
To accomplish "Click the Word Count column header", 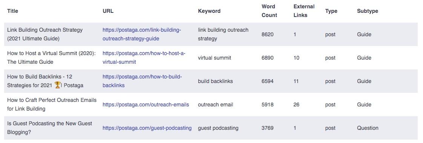I will pos(269,11).
